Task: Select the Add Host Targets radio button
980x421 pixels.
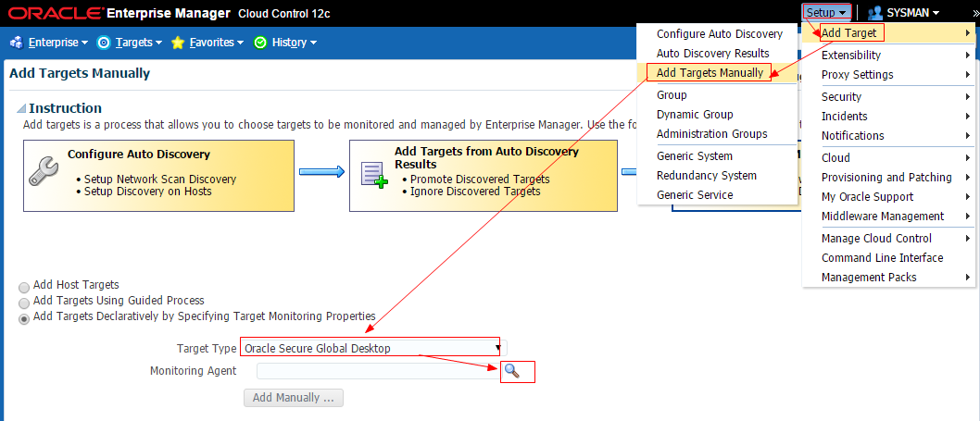Action: coord(24,288)
